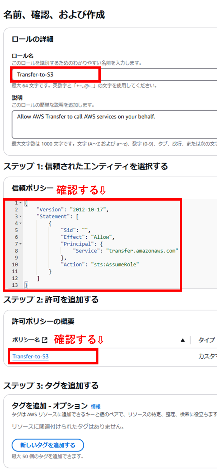Click the 信頼ポリシー section title
The width and height of the screenshot is (217, 472).
coord(32,188)
